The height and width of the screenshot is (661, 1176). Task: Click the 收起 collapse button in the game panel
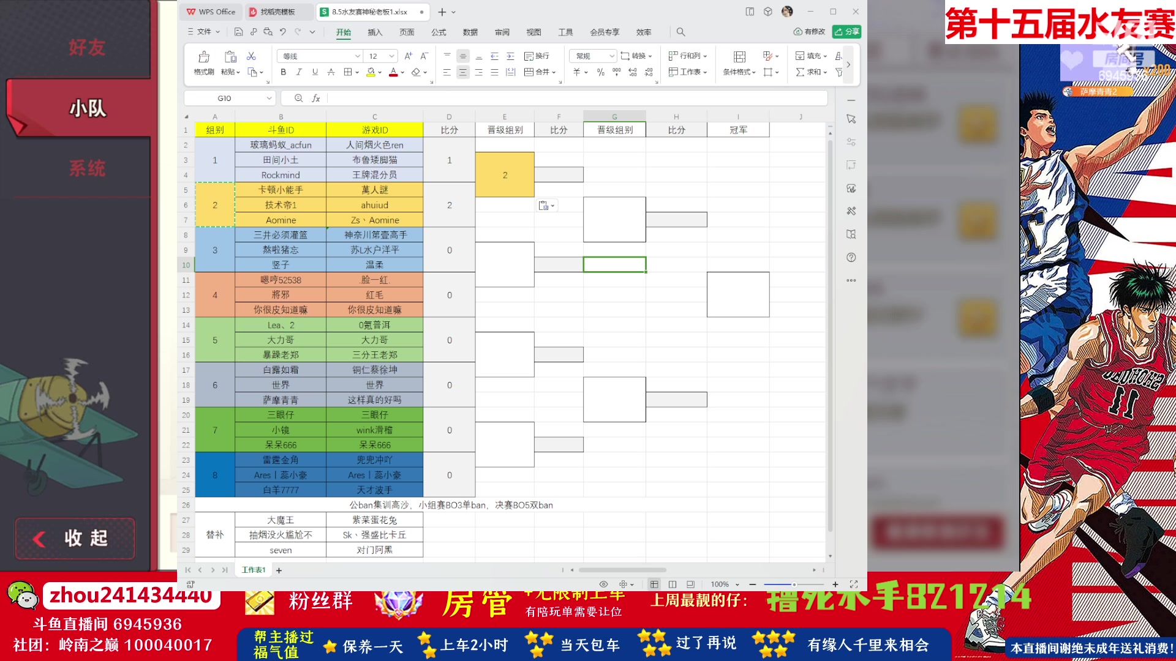point(75,539)
